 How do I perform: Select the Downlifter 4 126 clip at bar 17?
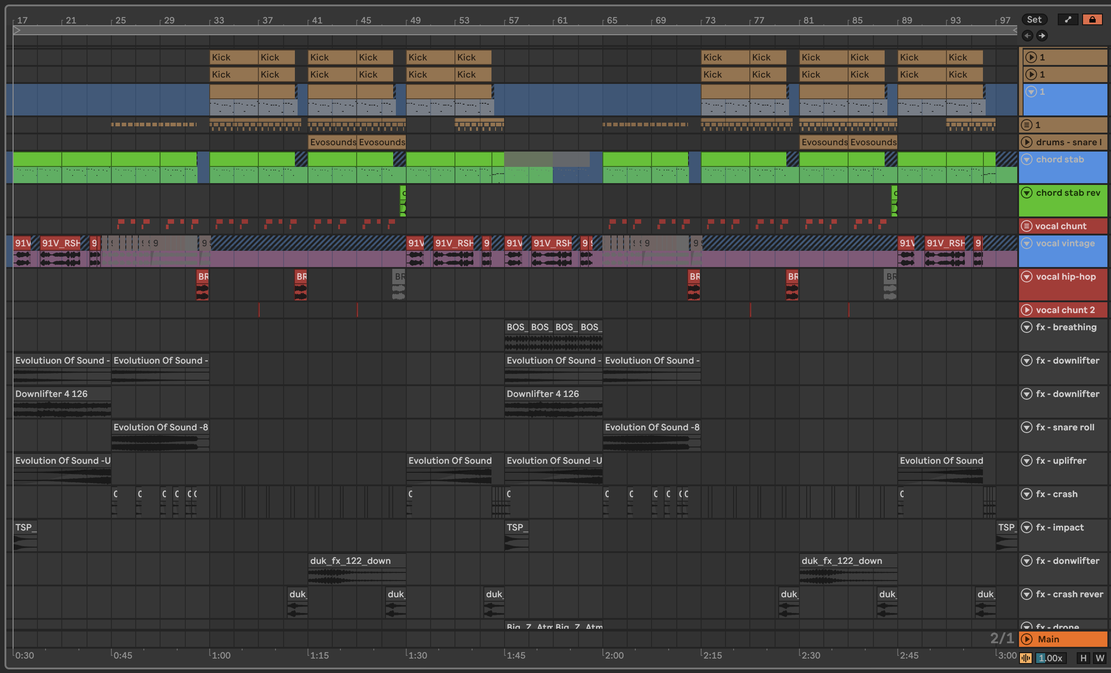(x=62, y=402)
